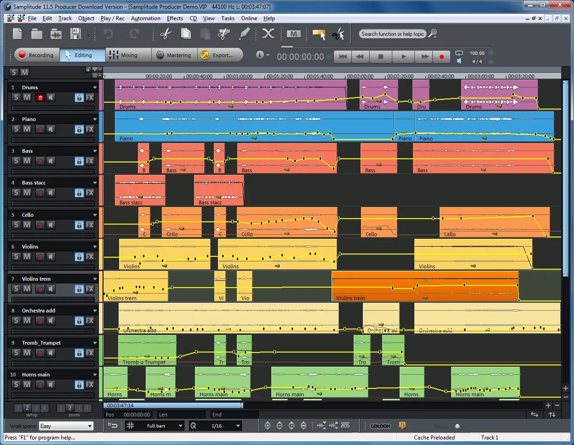574x445 pixels.
Task: Open the timecode display options arrow
Action: 329,57
